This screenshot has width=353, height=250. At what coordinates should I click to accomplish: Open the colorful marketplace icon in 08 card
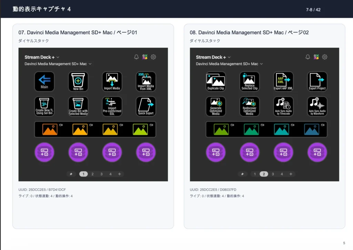[x=316, y=57]
